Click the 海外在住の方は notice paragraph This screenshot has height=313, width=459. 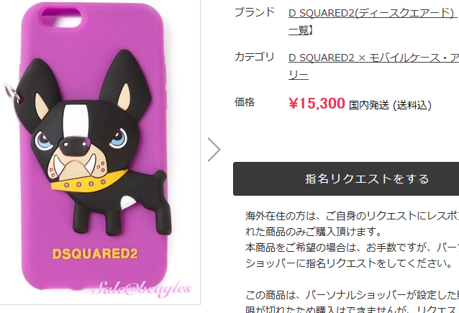pos(352,224)
